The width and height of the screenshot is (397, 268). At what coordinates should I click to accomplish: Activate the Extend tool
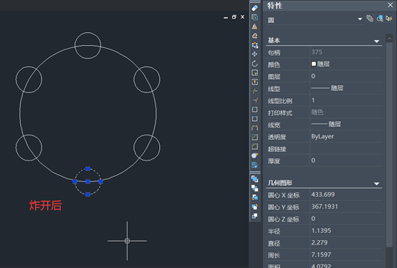click(254, 100)
